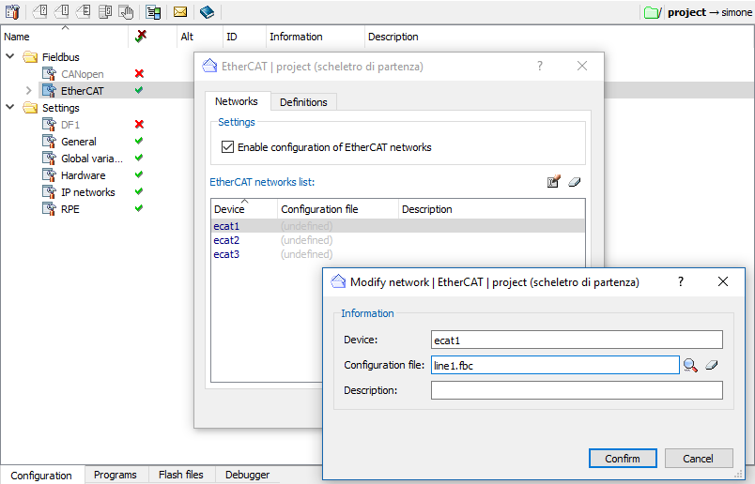Click the question-mark tag toolbar icon
The width and height of the screenshot is (755, 484).
click(40, 11)
